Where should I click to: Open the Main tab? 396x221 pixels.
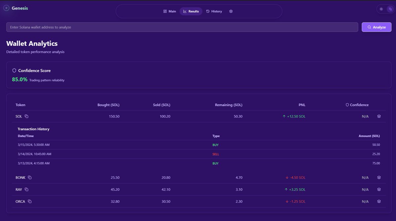170,11
